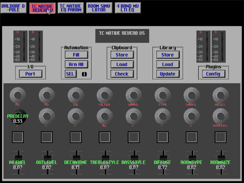Click the TC NATIVE REVERB VS title display
This screenshot has width=244, height=183.
click(122, 36)
